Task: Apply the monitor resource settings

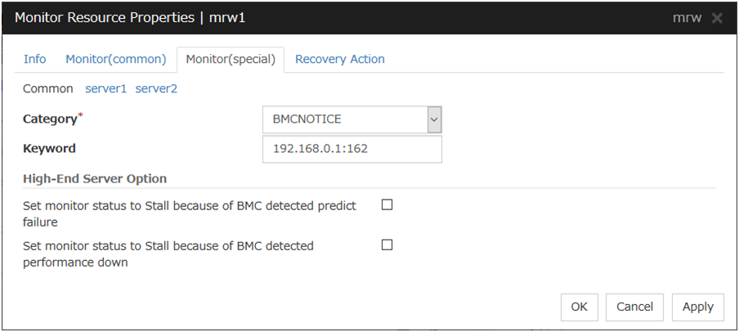Action: tap(698, 307)
